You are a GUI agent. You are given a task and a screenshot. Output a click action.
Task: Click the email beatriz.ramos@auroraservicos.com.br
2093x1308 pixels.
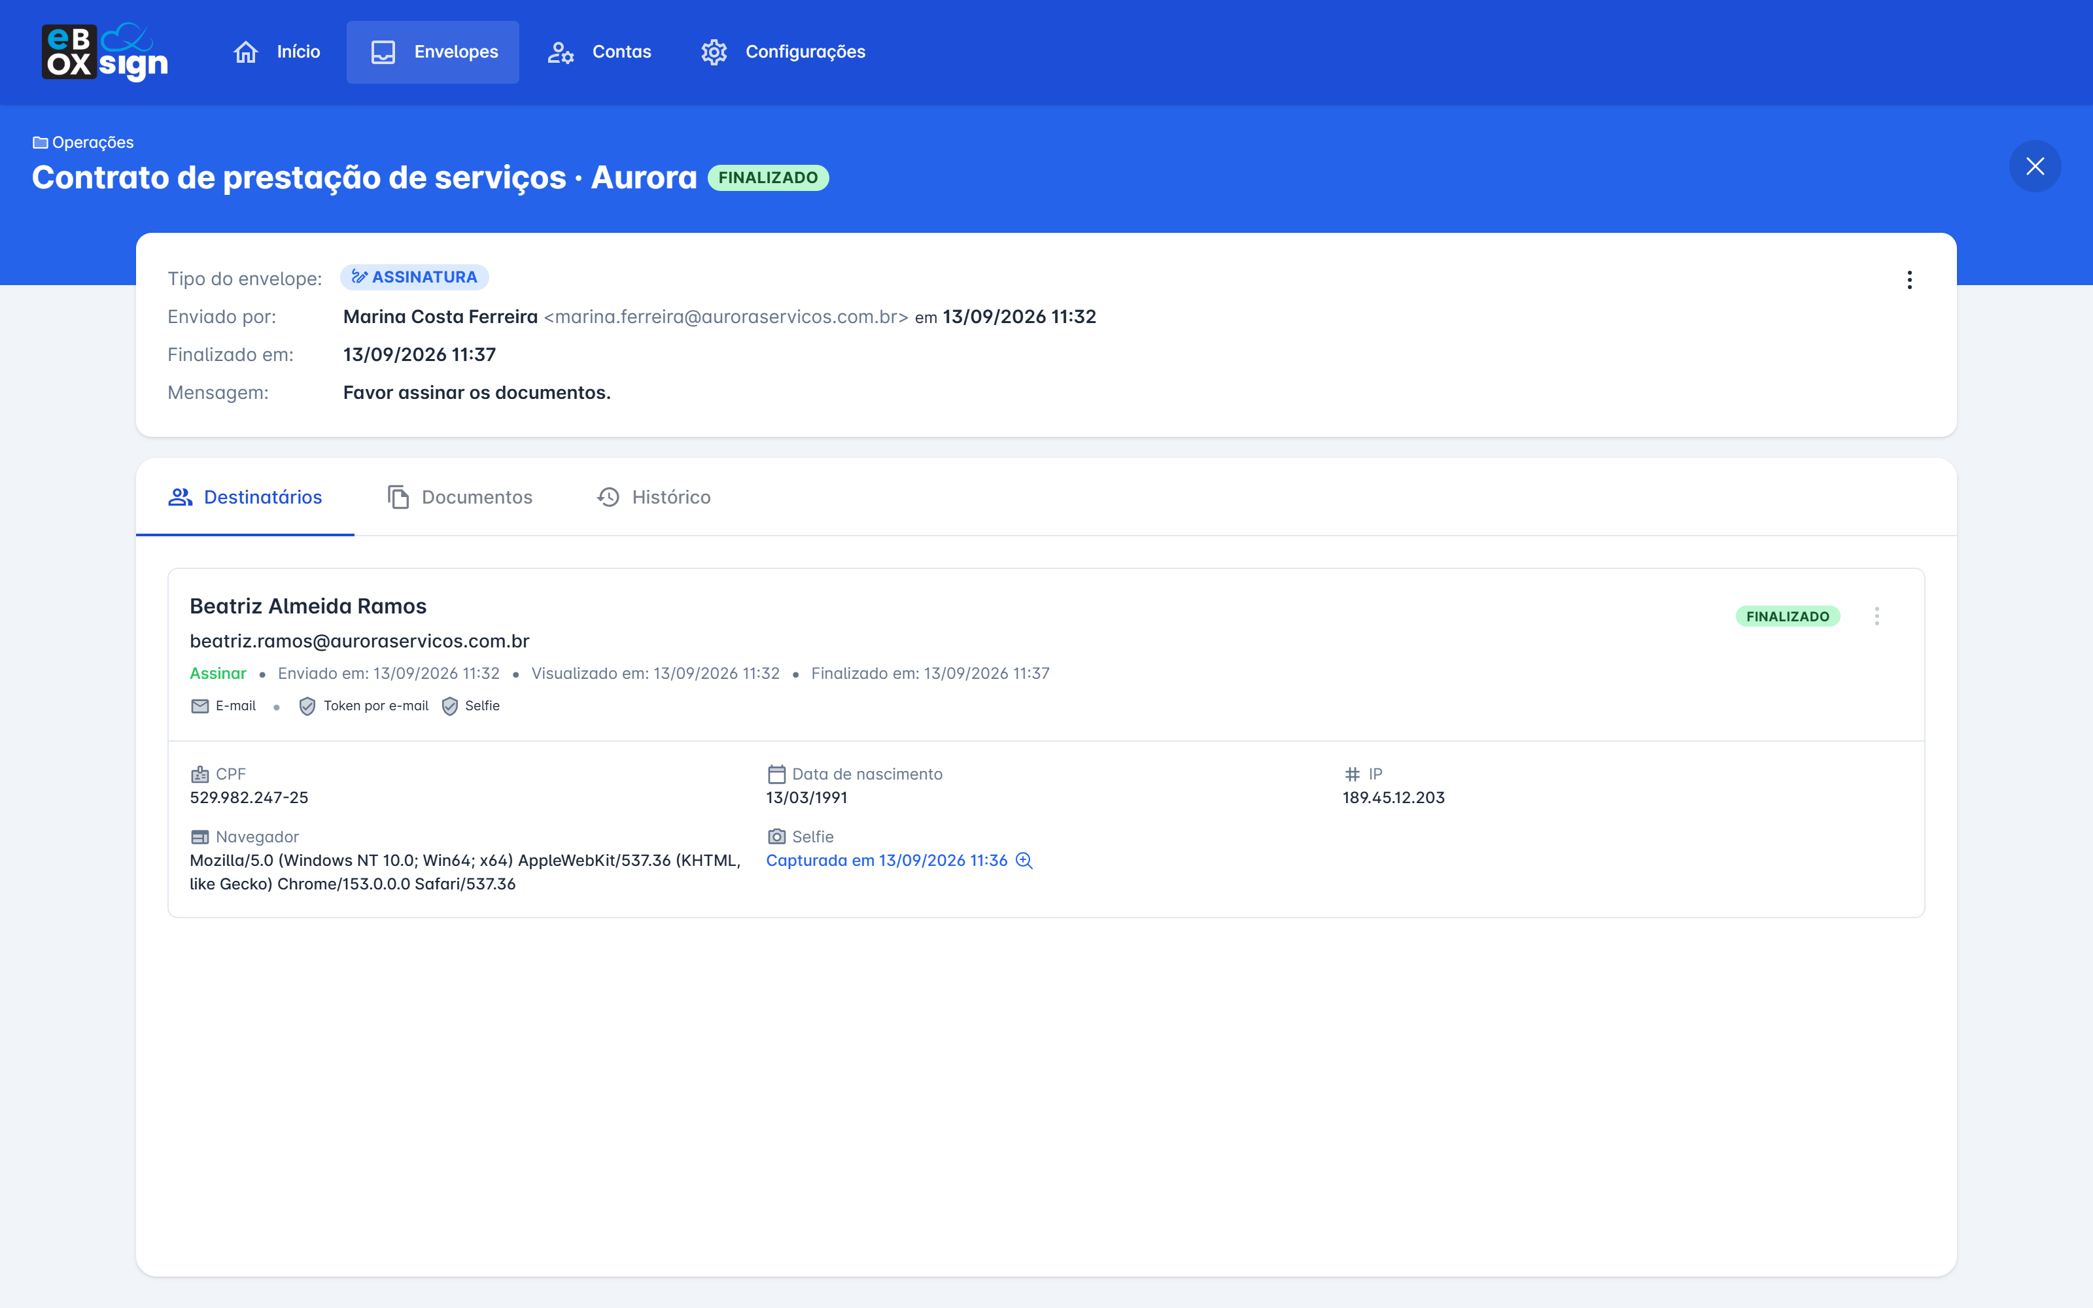pos(360,641)
